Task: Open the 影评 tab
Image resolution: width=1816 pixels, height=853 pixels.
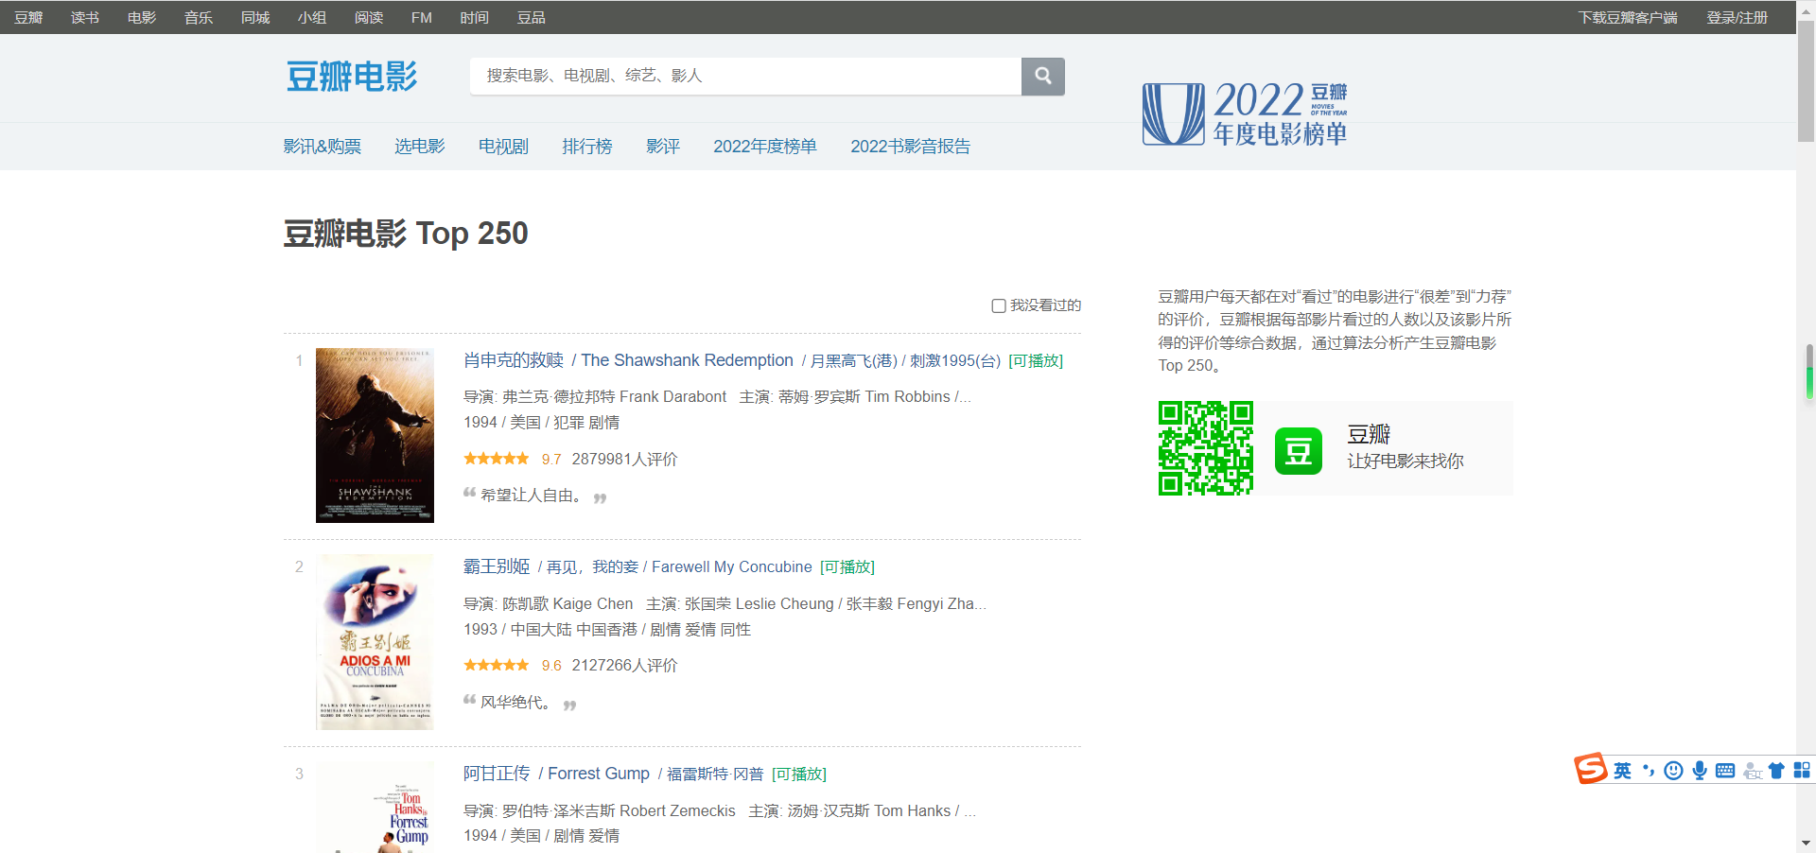Action: [663, 147]
